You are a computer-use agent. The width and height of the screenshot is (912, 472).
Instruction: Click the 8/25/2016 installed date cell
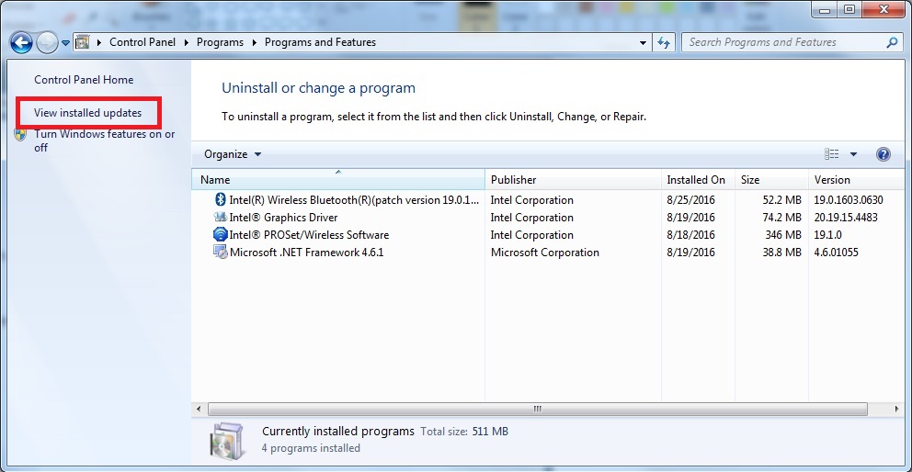[x=691, y=200]
